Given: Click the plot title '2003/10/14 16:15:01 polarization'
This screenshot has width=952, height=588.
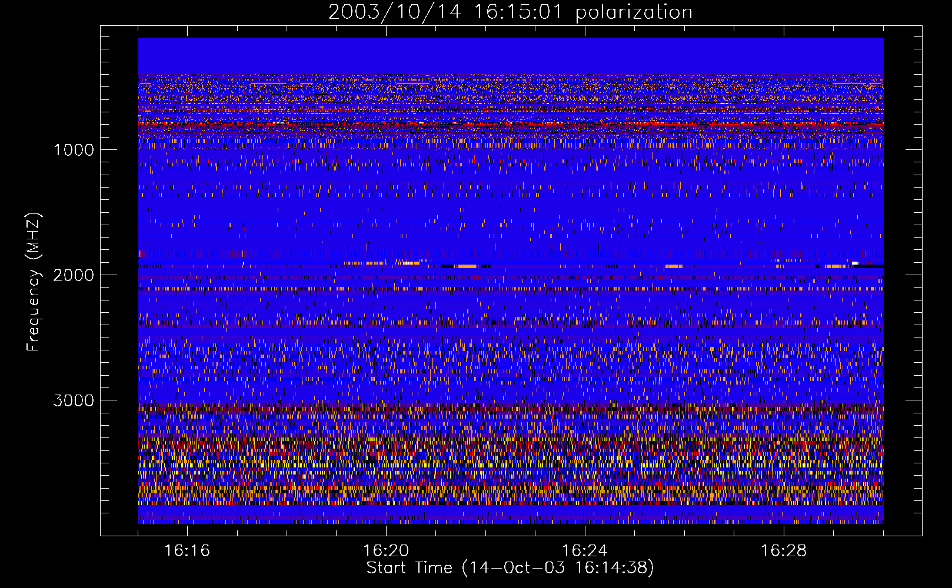Looking at the screenshot, I should 510,12.
